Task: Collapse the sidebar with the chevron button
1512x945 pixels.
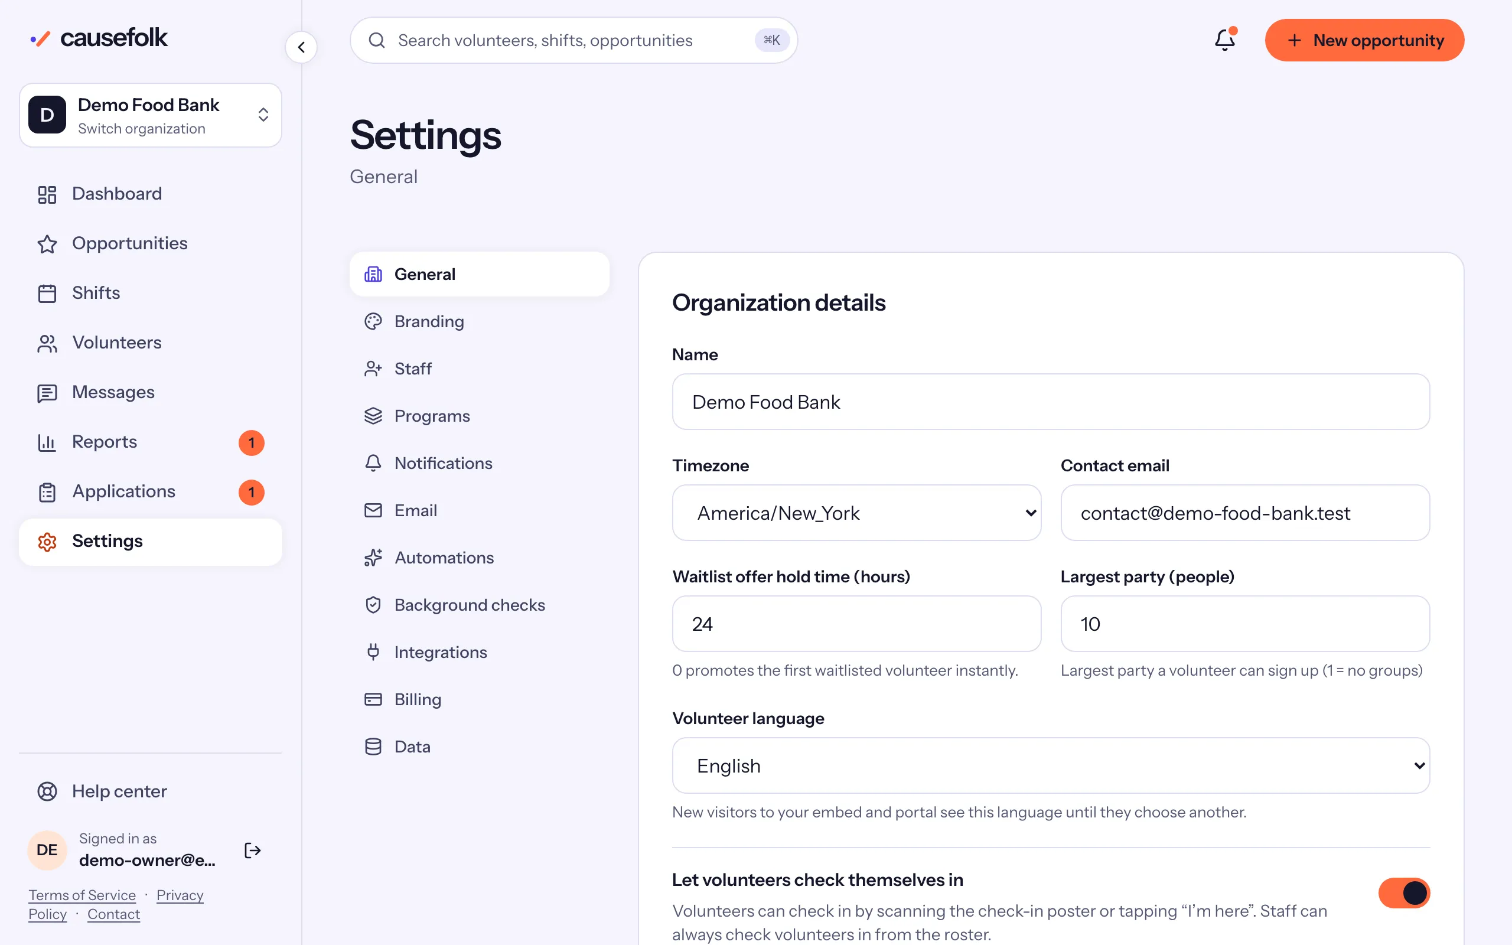Action: point(301,47)
